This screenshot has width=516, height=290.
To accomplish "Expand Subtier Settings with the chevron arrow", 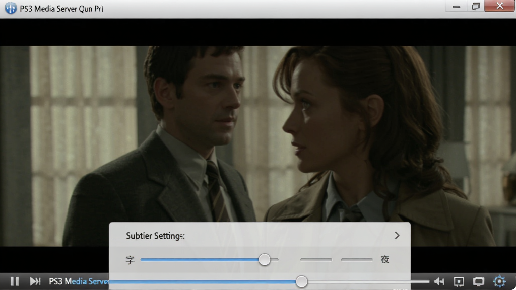I will [x=397, y=235].
